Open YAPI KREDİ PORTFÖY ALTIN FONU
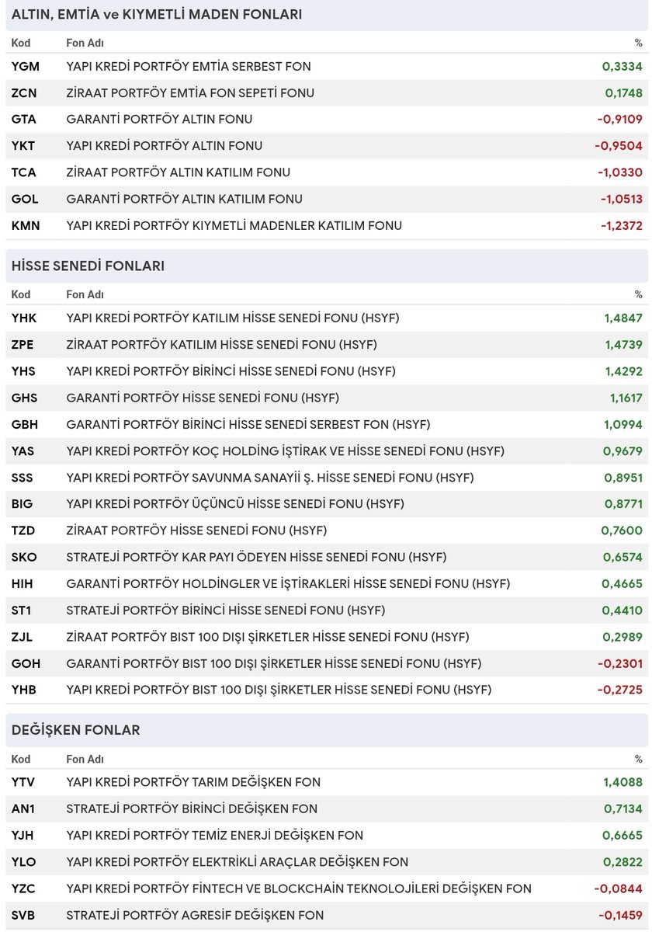This screenshot has width=652, height=932. [x=165, y=146]
